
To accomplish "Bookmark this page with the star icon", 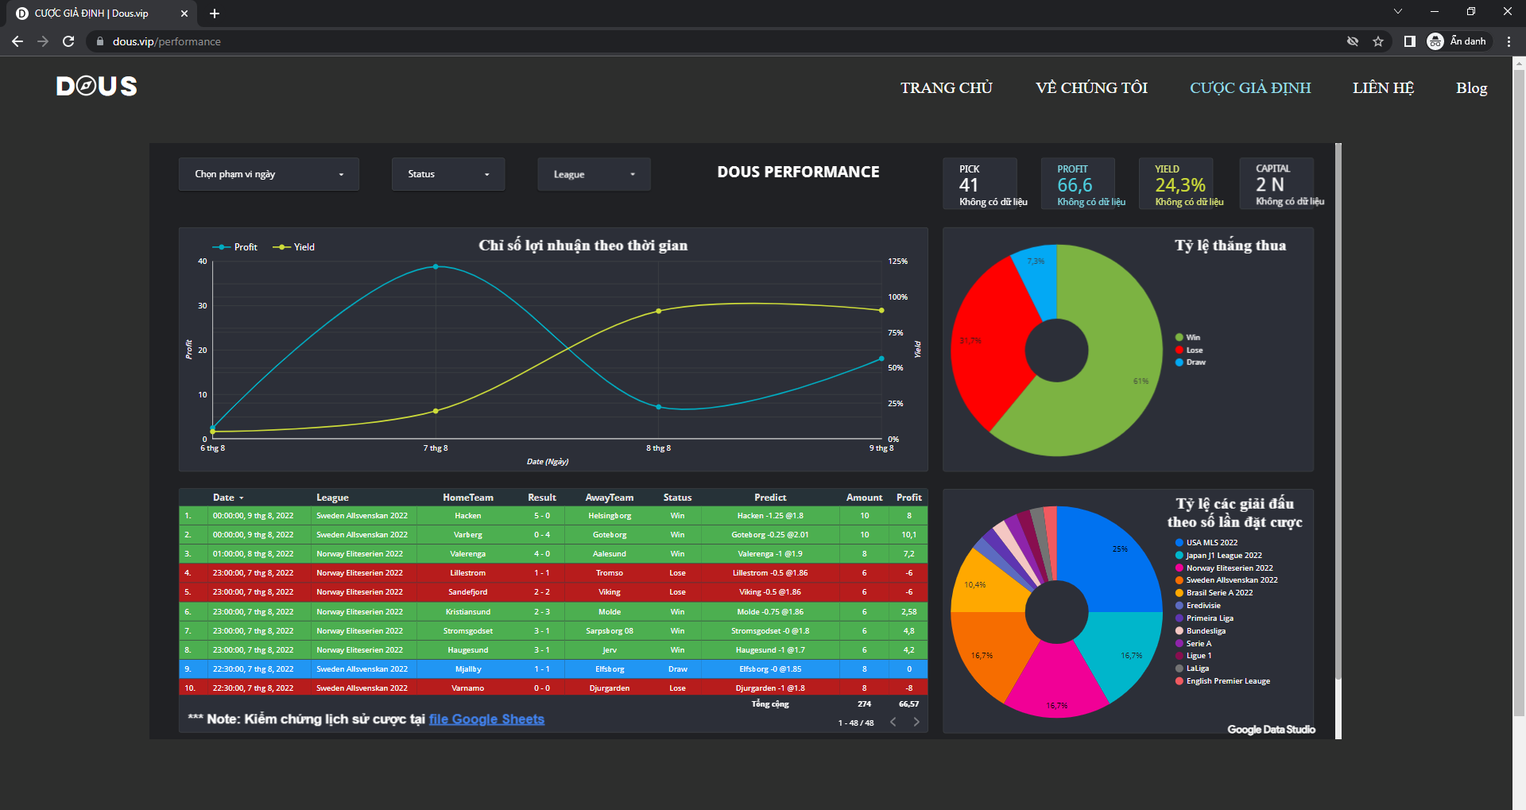I will pyautogui.click(x=1378, y=41).
